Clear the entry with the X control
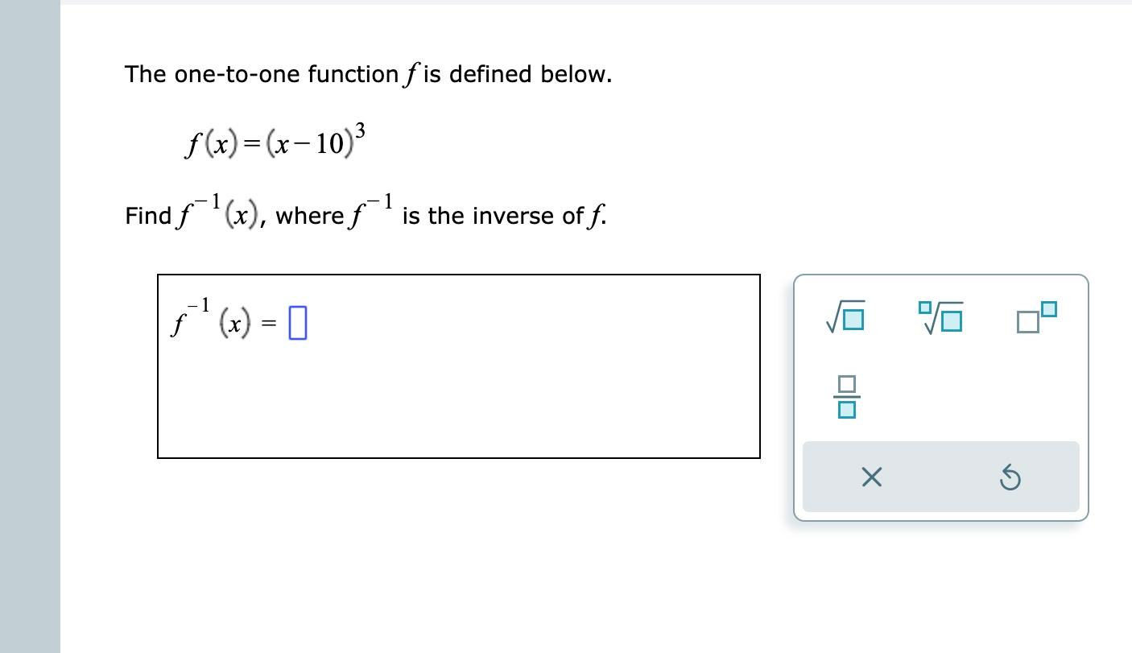Viewport: 1132px width, 653px height. (870, 477)
